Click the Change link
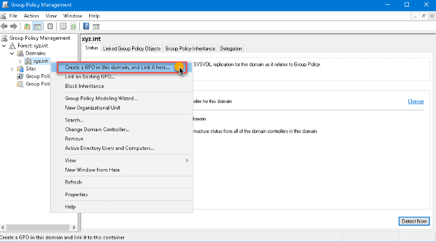The height and width of the screenshot is (242, 436). (415, 101)
